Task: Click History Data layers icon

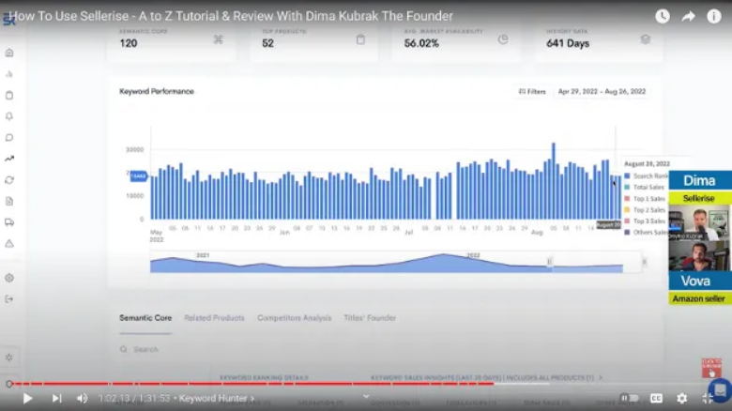Action: (645, 39)
